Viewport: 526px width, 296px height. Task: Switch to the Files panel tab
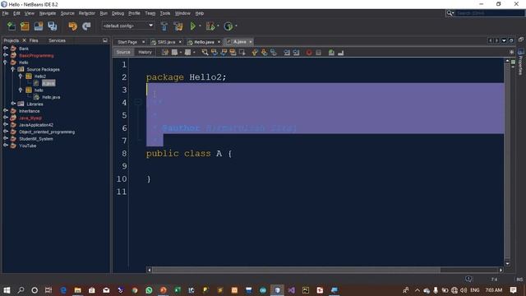pos(34,40)
